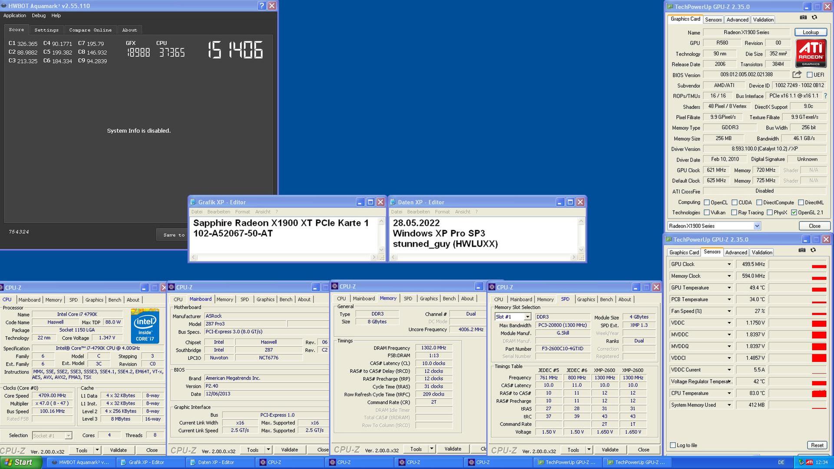Toggle the PhysX checkbox in GPU-Z

point(770,212)
